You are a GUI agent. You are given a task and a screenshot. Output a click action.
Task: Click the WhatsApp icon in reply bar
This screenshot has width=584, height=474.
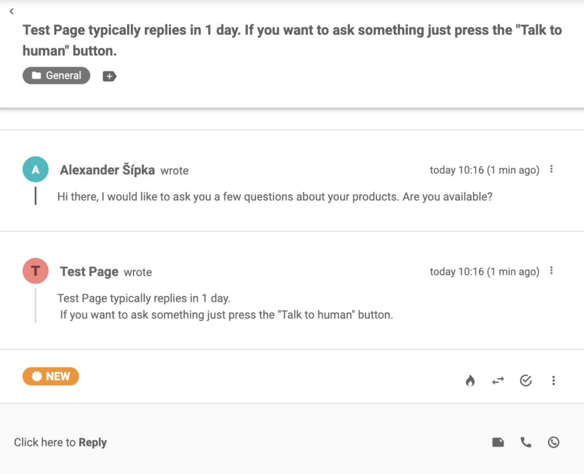coord(553,442)
